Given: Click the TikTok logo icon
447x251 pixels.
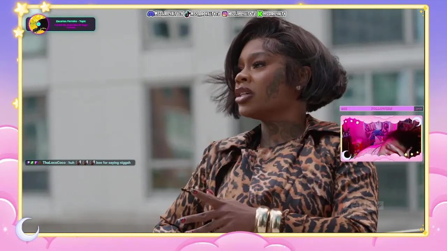Looking at the screenshot, I should click(187, 14).
